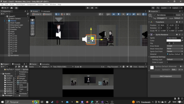Open Visual Studio from the taskbar

click(x=102, y=102)
